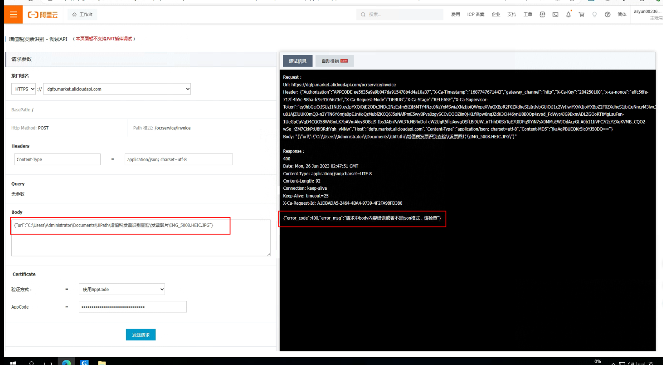663x365 pixels.
Task: Open the ICP 备案 menu
Action: (476, 15)
